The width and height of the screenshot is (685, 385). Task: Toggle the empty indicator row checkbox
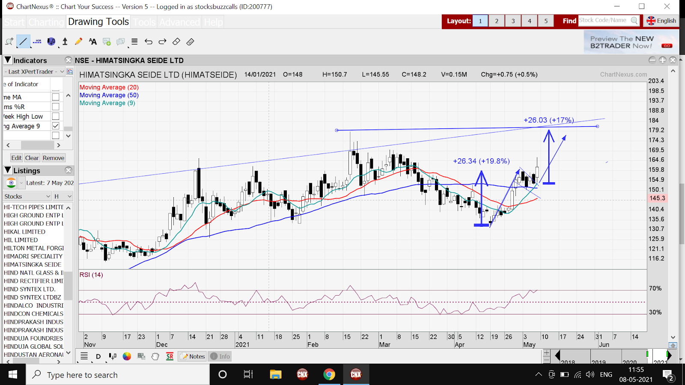click(56, 135)
